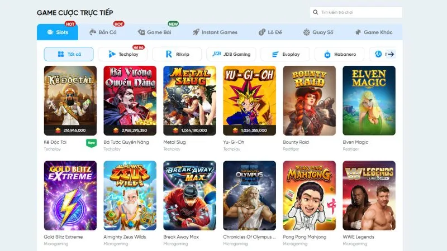Open the Yu-Gi-Oh game thumbnail
447x251 pixels.
pyautogui.click(x=249, y=100)
